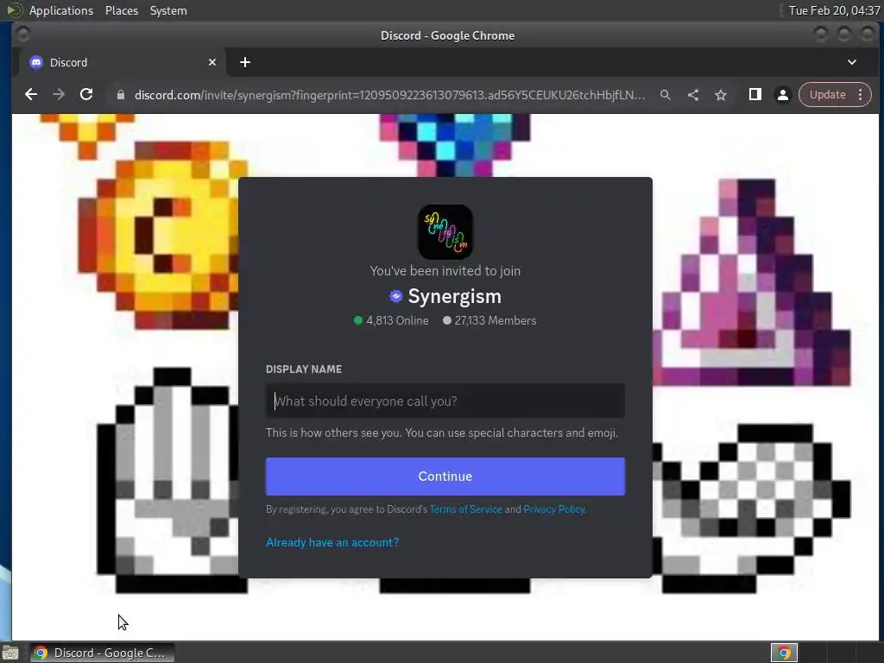Click the clock showing Tue Feb 20
The image size is (884, 663).
[835, 10]
